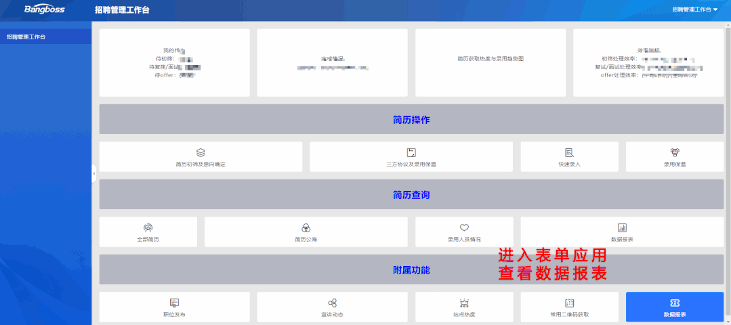Click the 简历公海 circles icon

(306, 228)
